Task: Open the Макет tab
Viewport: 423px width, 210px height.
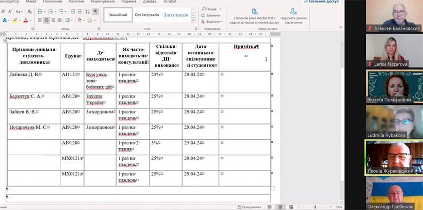Action: (31, 1)
